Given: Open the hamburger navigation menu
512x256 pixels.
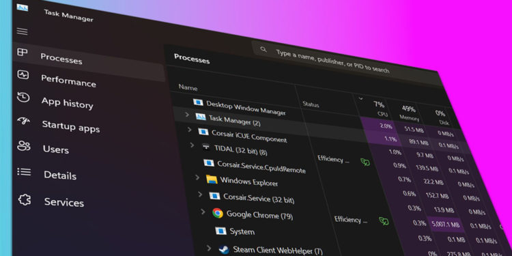Looking at the screenshot, I should (23, 31).
